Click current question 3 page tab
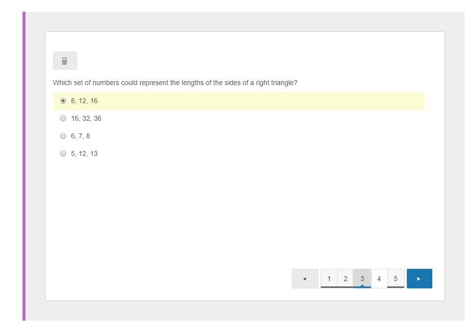Viewport: 469px width, 326px height. (x=362, y=278)
